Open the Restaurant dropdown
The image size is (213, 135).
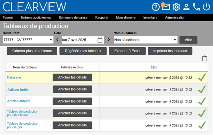click(28, 40)
